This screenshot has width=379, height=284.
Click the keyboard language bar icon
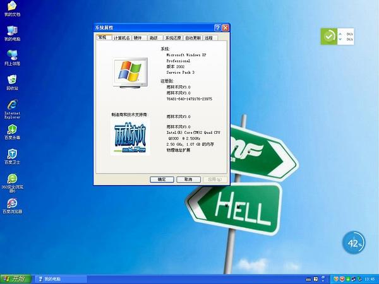[308, 280]
